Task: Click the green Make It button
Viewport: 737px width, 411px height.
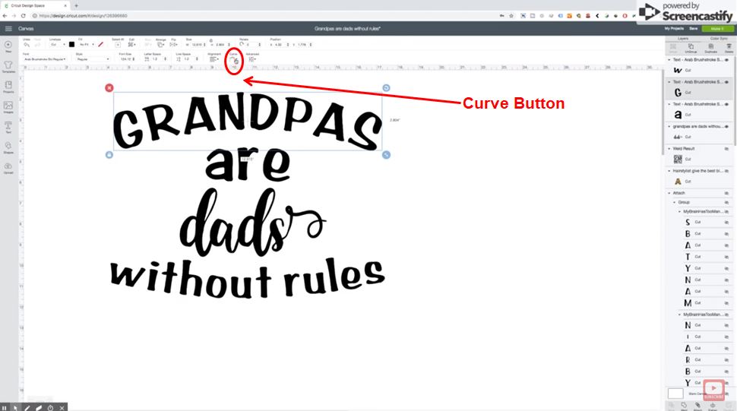Action: (x=716, y=29)
